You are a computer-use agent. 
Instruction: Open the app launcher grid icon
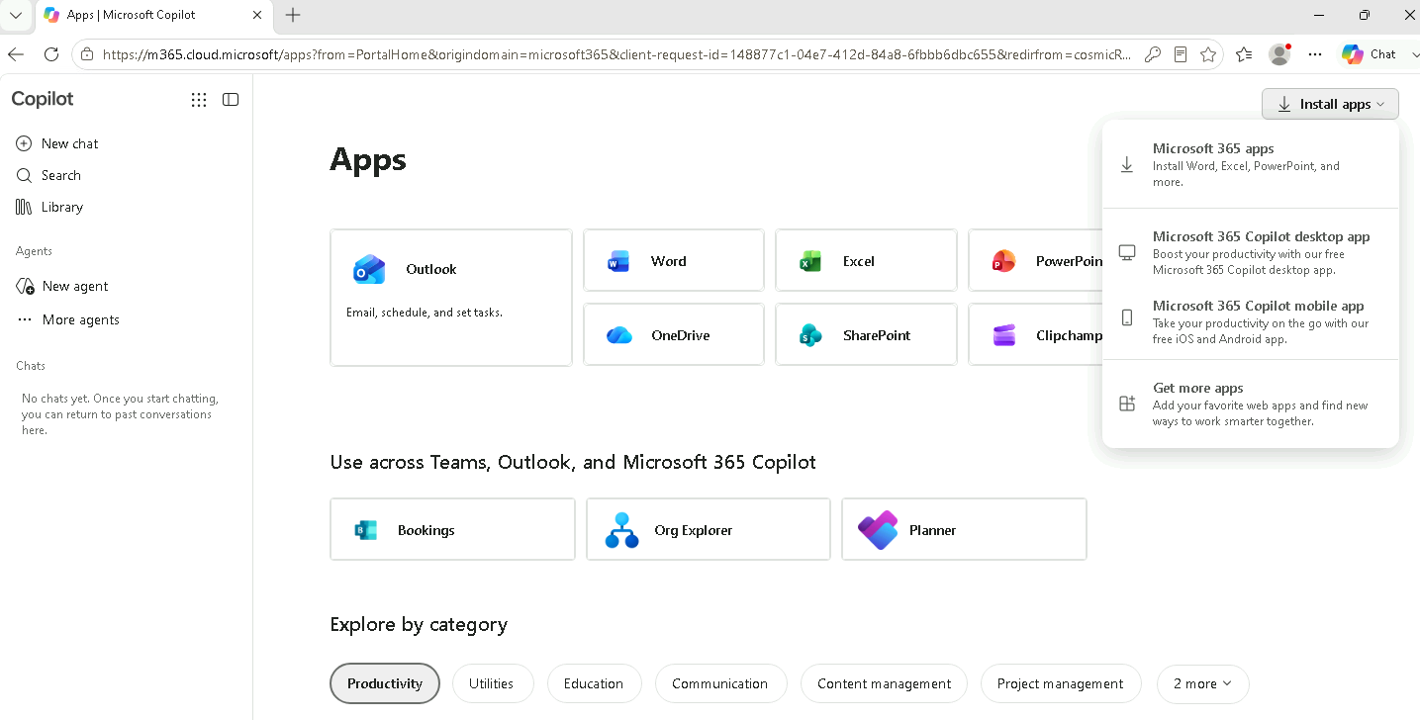[199, 99]
